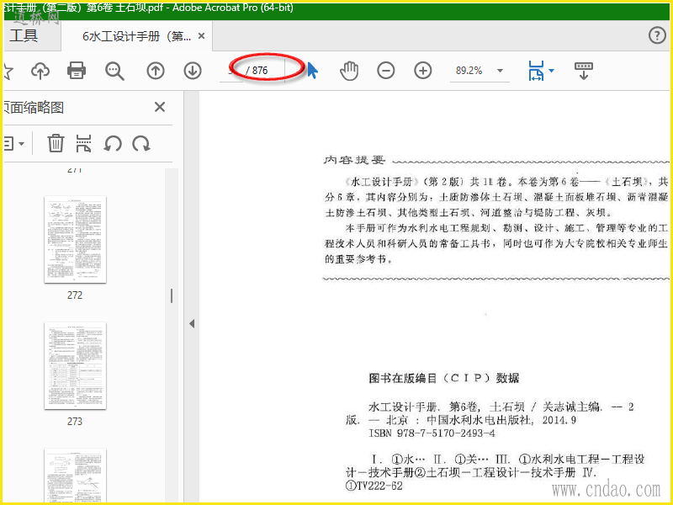Select the 6水工设计手册 document tab
This screenshot has width=673, height=505.
click(x=136, y=36)
